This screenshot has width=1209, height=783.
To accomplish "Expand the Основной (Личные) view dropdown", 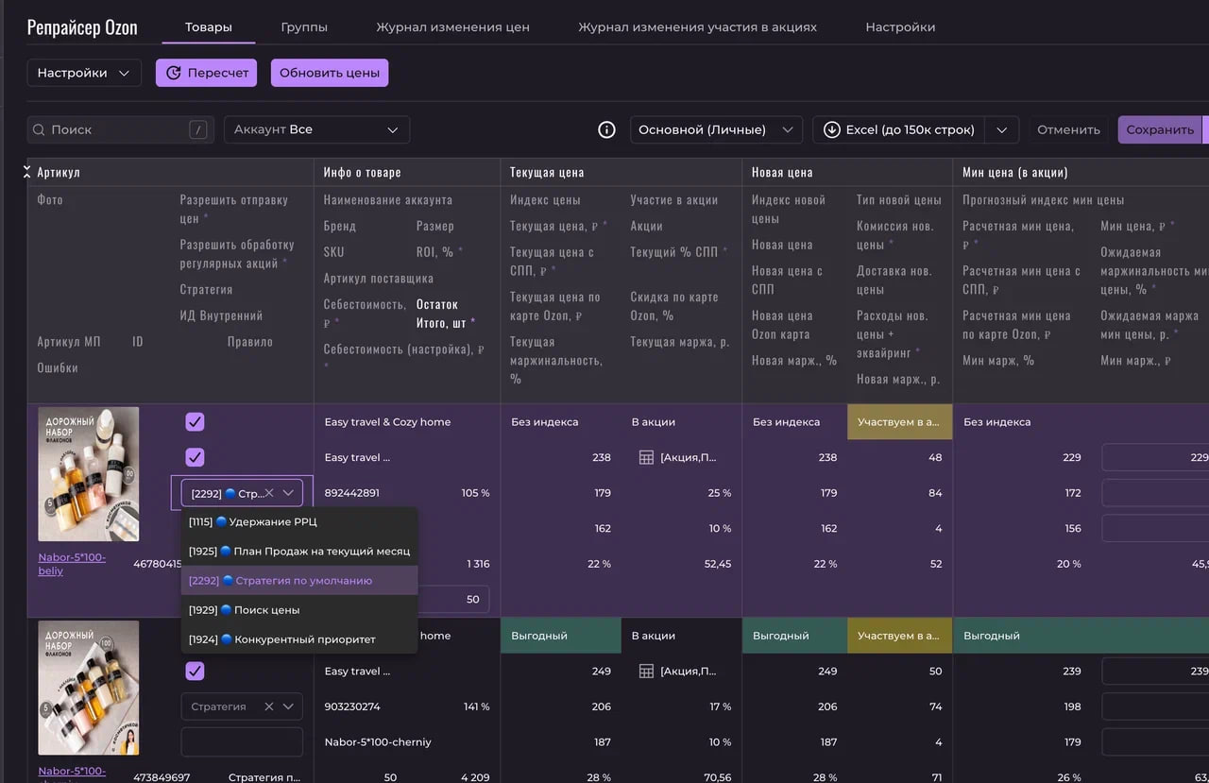I will coord(715,129).
